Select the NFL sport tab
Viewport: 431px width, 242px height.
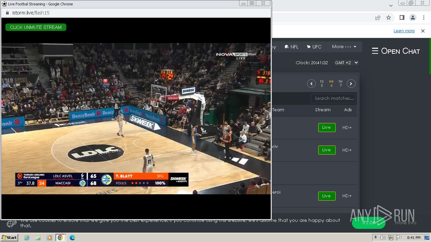click(292, 47)
